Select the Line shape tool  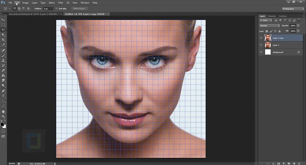click(3, 106)
